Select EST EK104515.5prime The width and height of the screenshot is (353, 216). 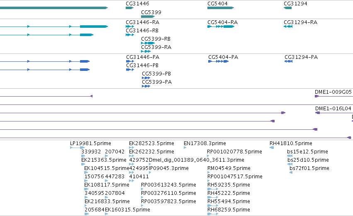(86, 172)
